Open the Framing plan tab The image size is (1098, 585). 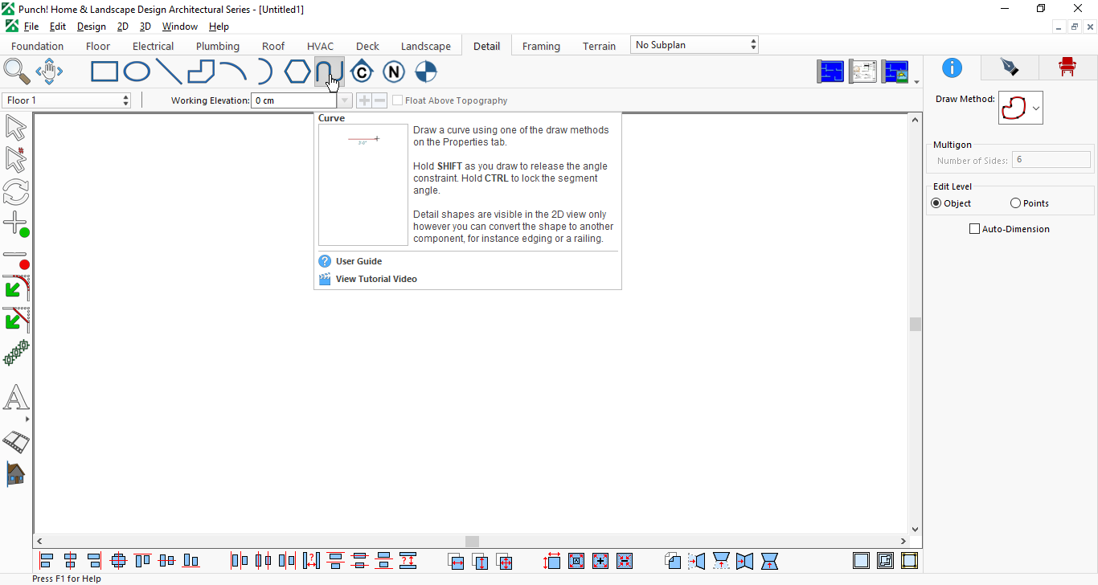point(541,46)
